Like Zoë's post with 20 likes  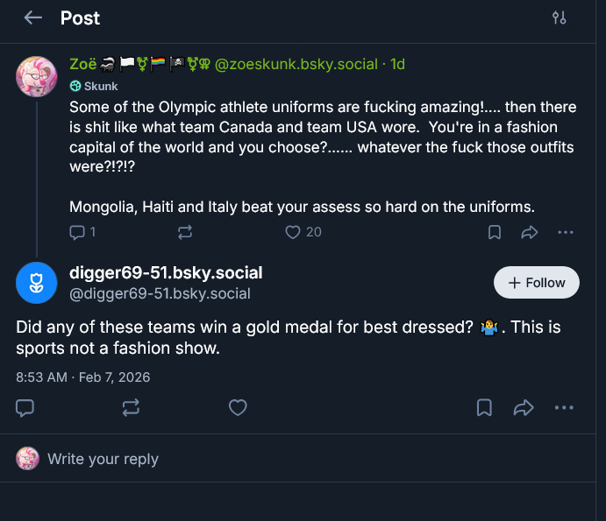(294, 232)
